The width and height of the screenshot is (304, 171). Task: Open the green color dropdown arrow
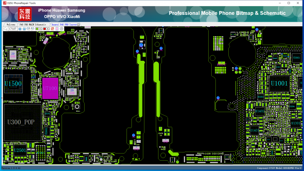[x=40, y=29]
